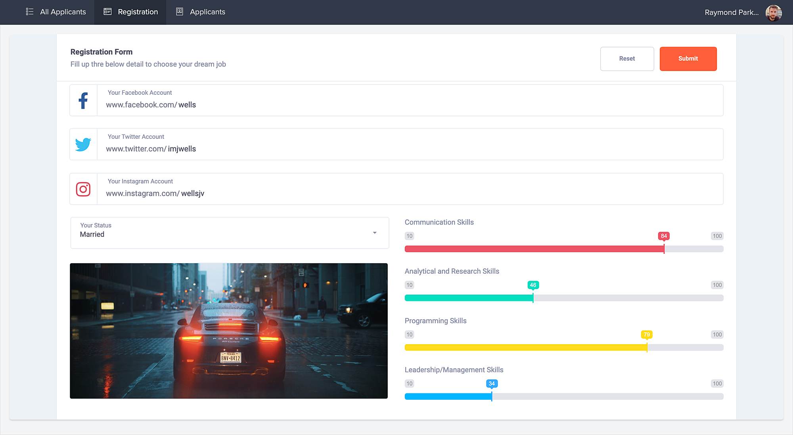793x435 pixels.
Task: Switch to the Applicants tab
Action: pyautogui.click(x=207, y=11)
